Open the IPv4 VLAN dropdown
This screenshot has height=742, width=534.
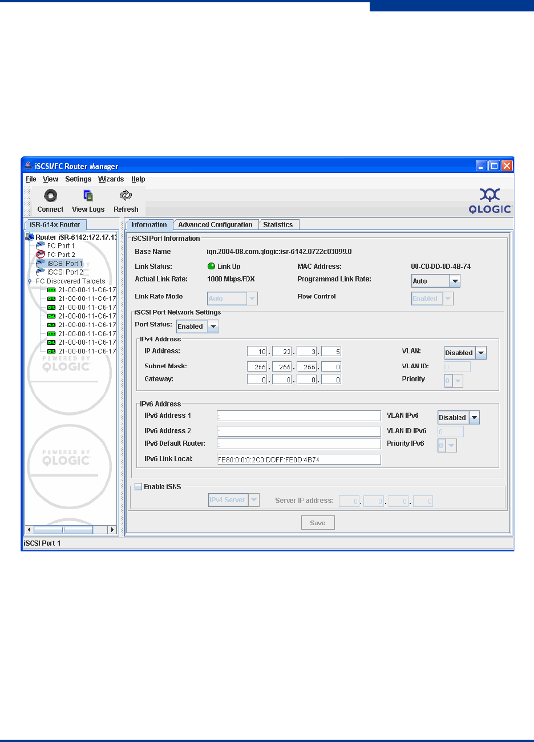coord(481,353)
